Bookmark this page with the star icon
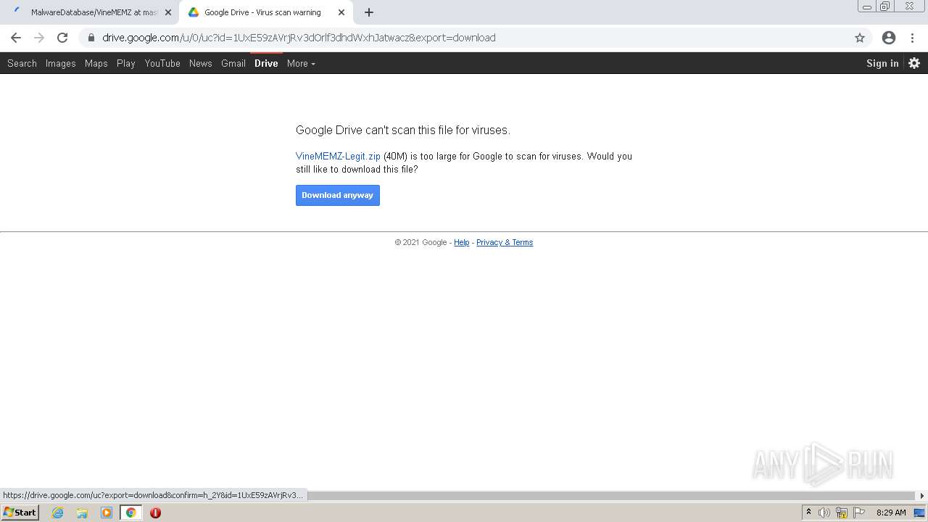The height and width of the screenshot is (522, 928). tap(860, 38)
